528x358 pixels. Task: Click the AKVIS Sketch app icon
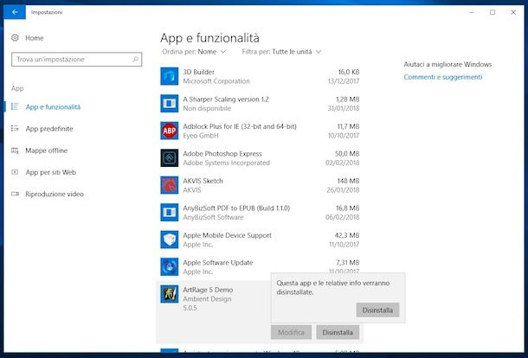click(170, 185)
